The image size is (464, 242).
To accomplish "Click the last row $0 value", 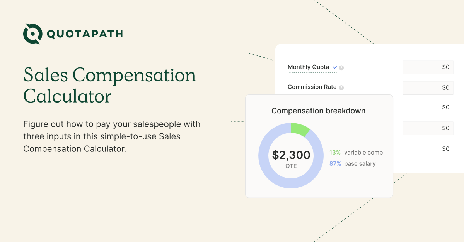I will [x=446, y=149].
